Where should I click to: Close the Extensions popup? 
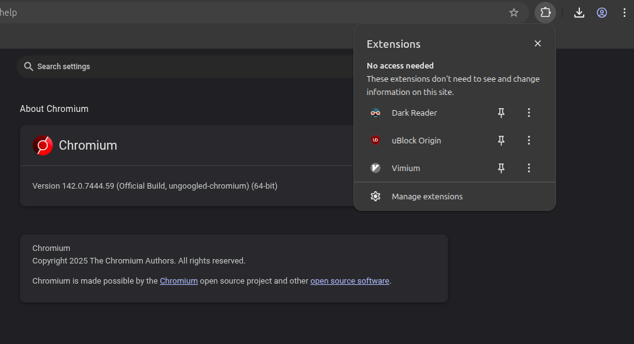[537, 43]
